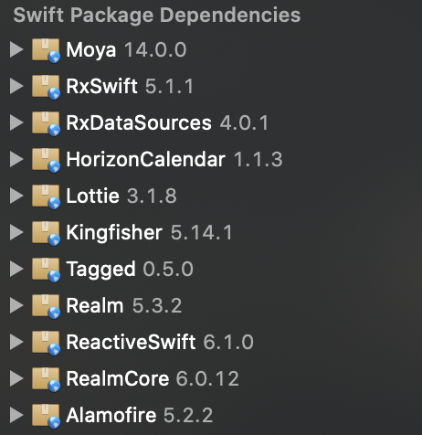Select the Lottie 3.1.8 row text
Viewport: 422px width, 435px height.
pos(121,196)
